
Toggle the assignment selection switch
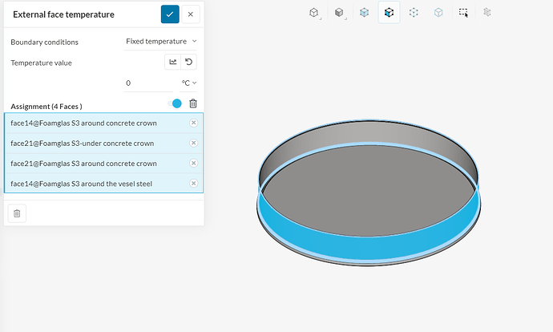point(175,103)
